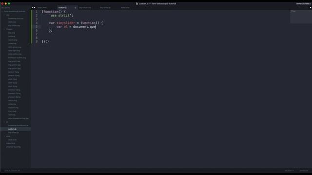Open img-grid-3.jpg in the sidebar
This screenshot has width=312, height=175.
click(14, 69)
